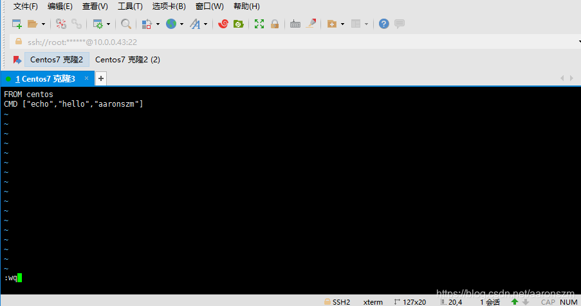Launch Xftp with the red swirl icon
581x306 pixels.
223,24
